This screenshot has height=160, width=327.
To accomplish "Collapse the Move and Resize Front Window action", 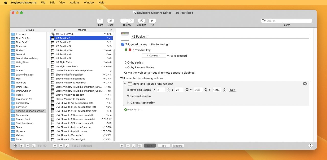I will (x=125, y=84).
